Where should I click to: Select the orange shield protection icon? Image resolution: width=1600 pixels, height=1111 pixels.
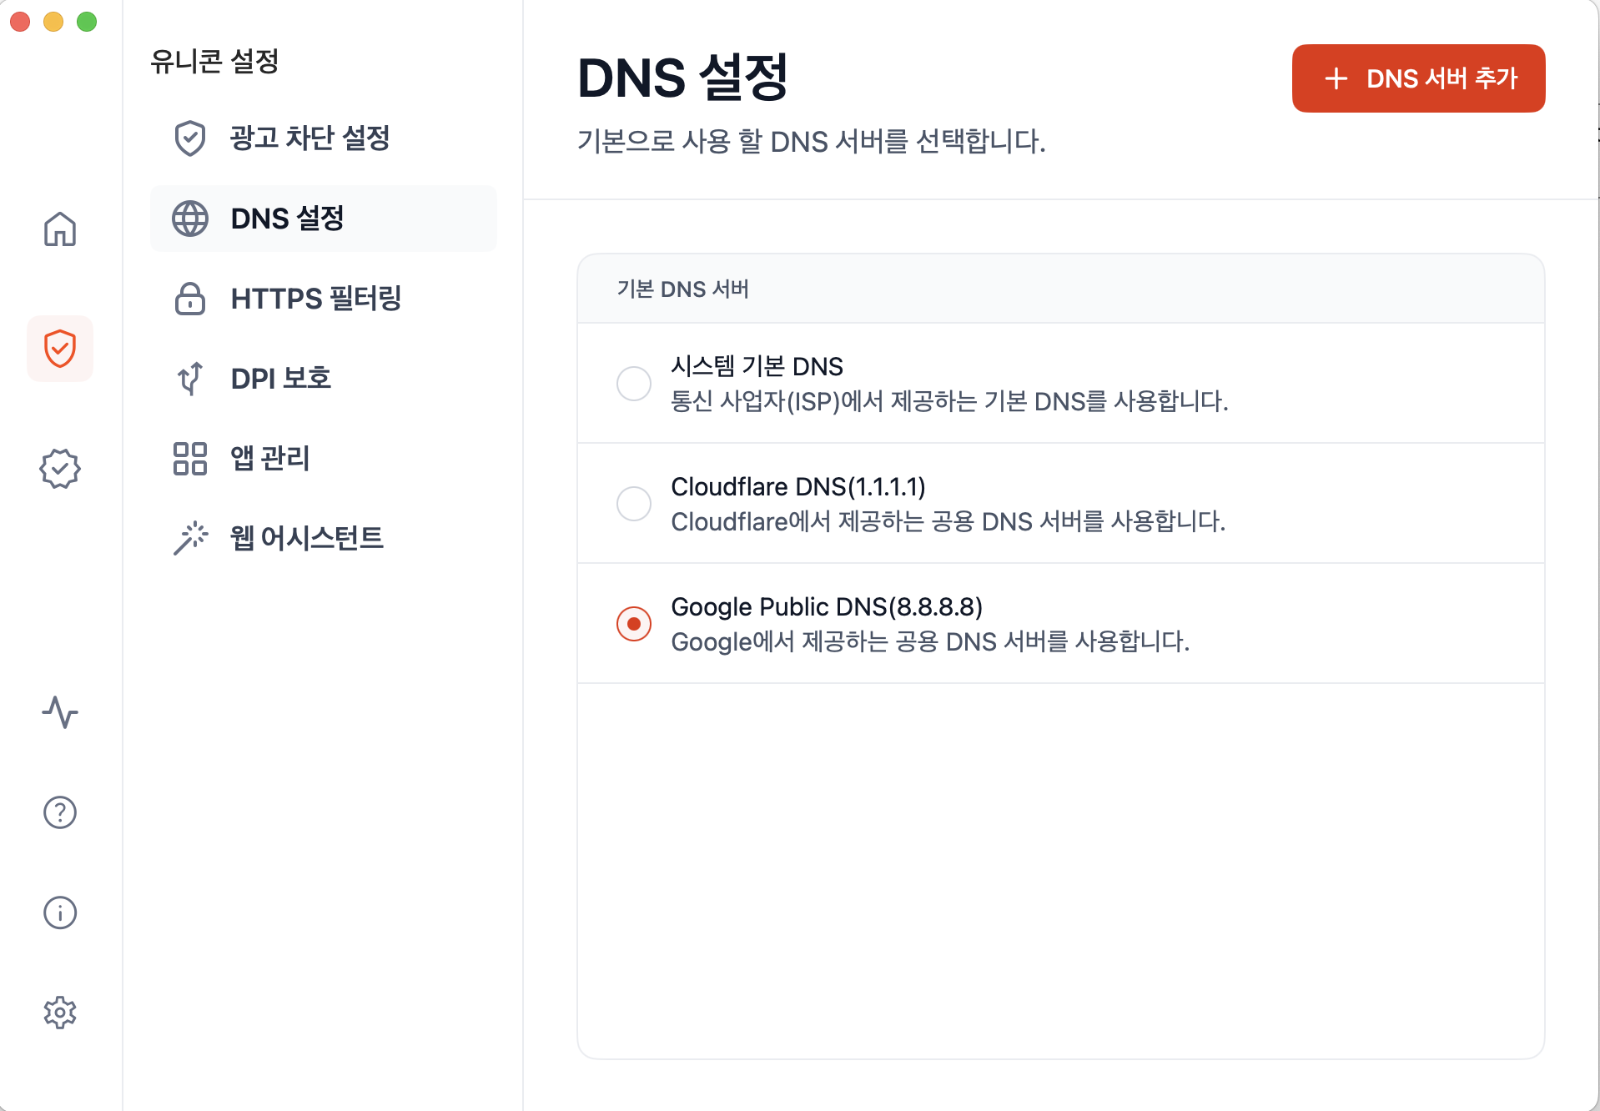(x=60, y=349)
